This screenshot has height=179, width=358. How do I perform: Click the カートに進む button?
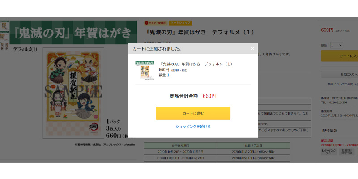coord(193,113)
